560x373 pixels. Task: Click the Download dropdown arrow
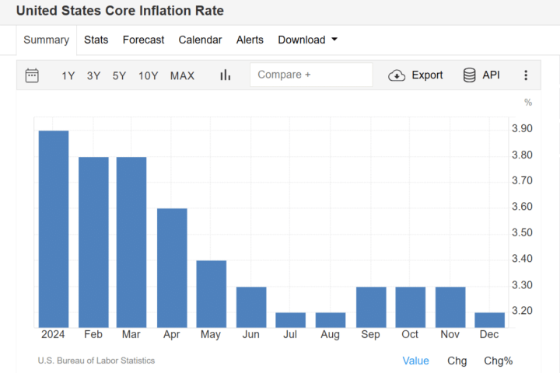[334, 40]
